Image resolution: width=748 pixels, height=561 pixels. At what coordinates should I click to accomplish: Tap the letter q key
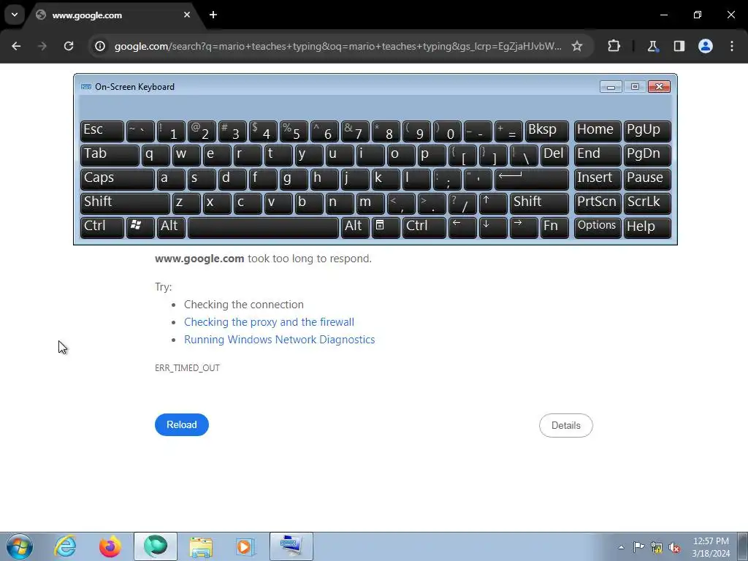(x=156, y=155)
